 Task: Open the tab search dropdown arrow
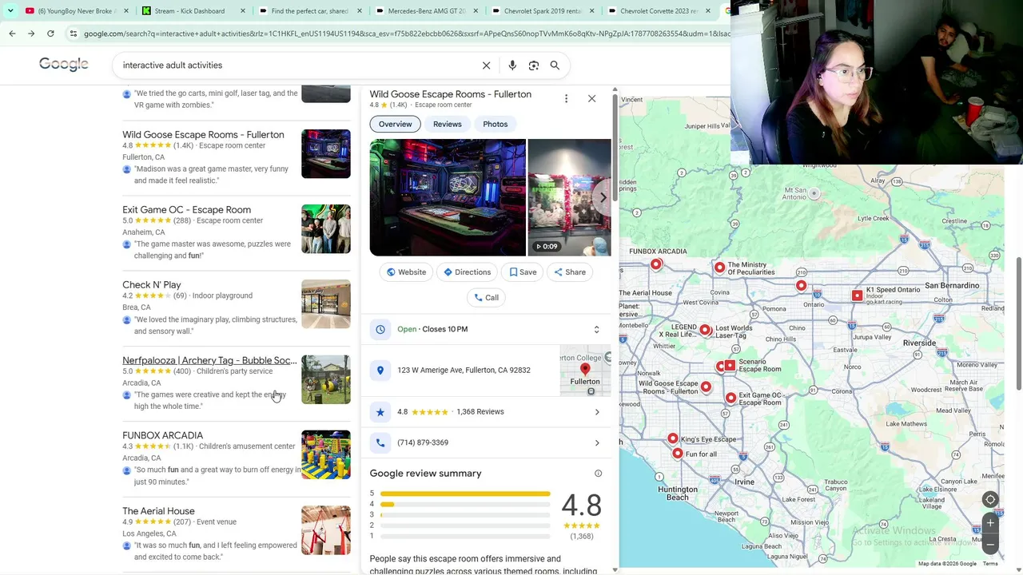click(x=10, y=11)
